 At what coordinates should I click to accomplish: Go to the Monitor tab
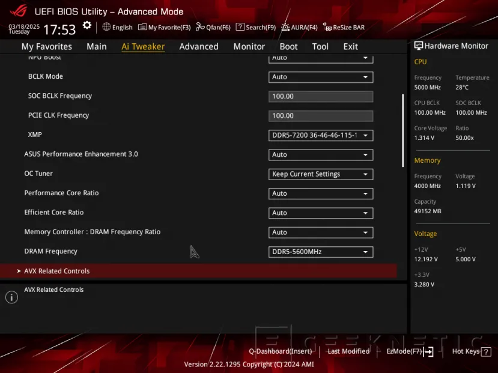249,47
